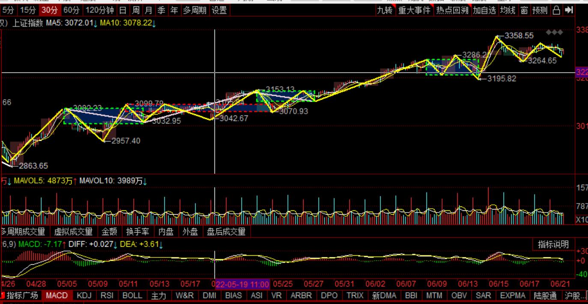588x304 pixels.
Task: Click the 窗 window button
Action: [x=524, y=10]
